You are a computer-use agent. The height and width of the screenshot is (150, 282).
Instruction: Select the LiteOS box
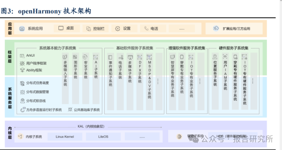click(103, 137)
